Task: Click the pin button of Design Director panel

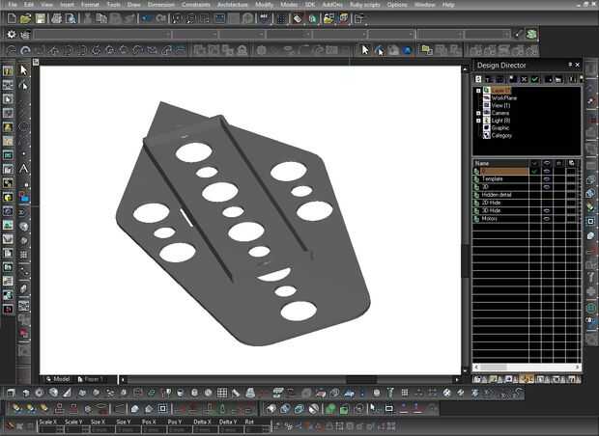Action: [570, 65]
